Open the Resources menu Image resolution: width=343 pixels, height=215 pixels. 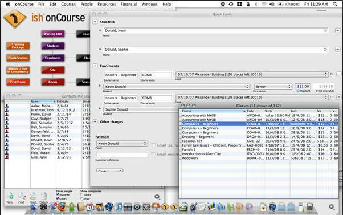click(x=107, y=4)
